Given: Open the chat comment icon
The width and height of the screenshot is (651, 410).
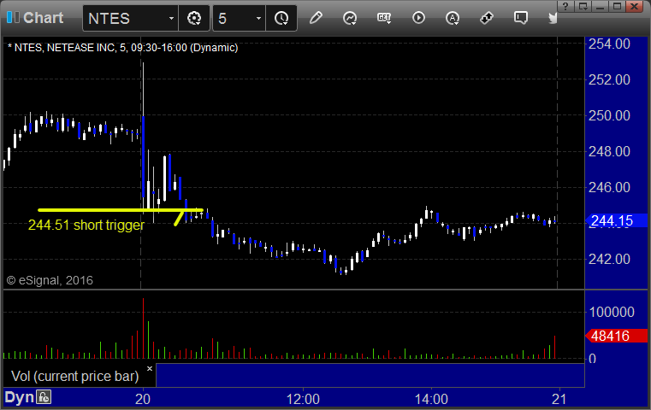Looking at the screenshot, I should pyautogui.click(x=521, y=18).
